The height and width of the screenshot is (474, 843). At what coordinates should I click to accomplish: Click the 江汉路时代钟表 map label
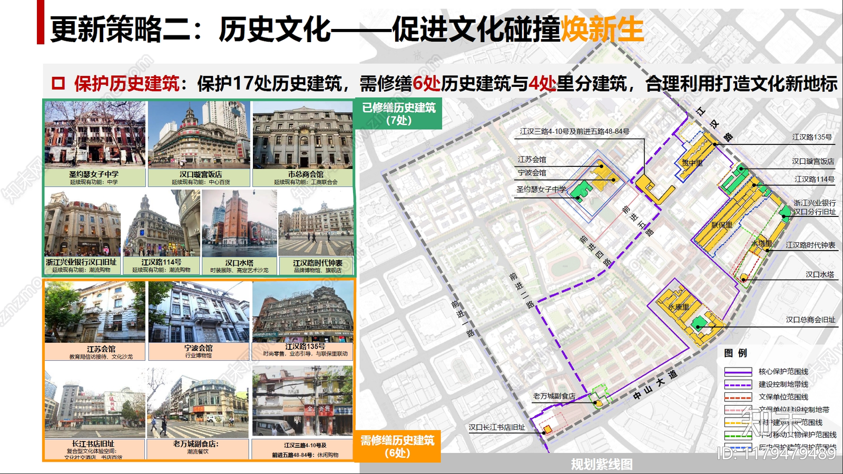point(810,245)
